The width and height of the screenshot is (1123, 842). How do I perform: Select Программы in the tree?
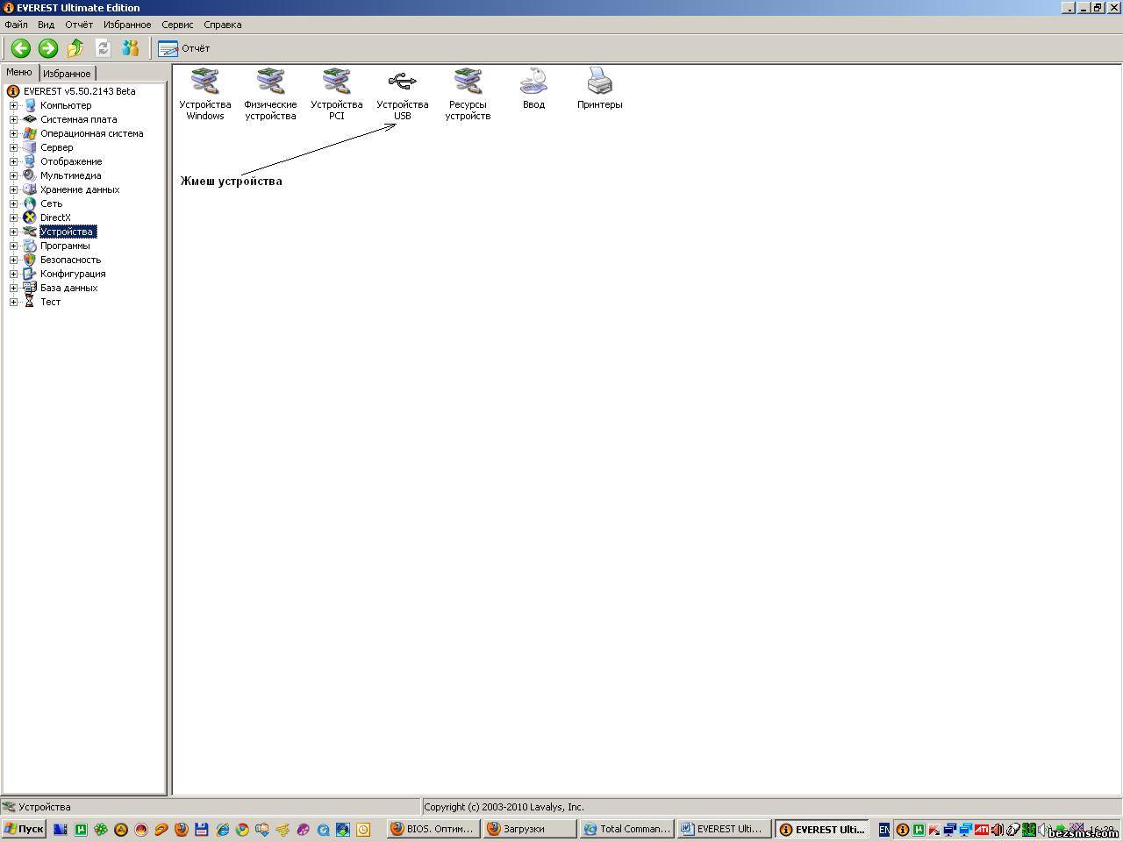pyautogui.click(x=65, y=246)
